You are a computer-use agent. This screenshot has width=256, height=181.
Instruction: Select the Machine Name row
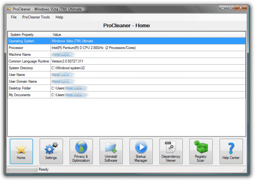pos(127,55)
